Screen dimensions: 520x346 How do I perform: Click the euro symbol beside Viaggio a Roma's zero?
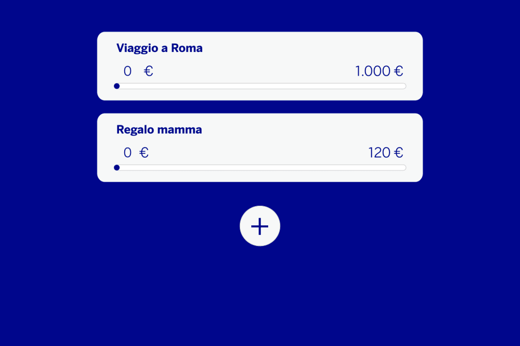(148, 71)
